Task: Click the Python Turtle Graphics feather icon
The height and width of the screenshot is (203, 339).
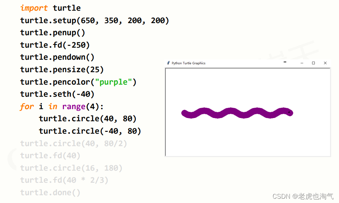Action: click(x=168, y=63)
